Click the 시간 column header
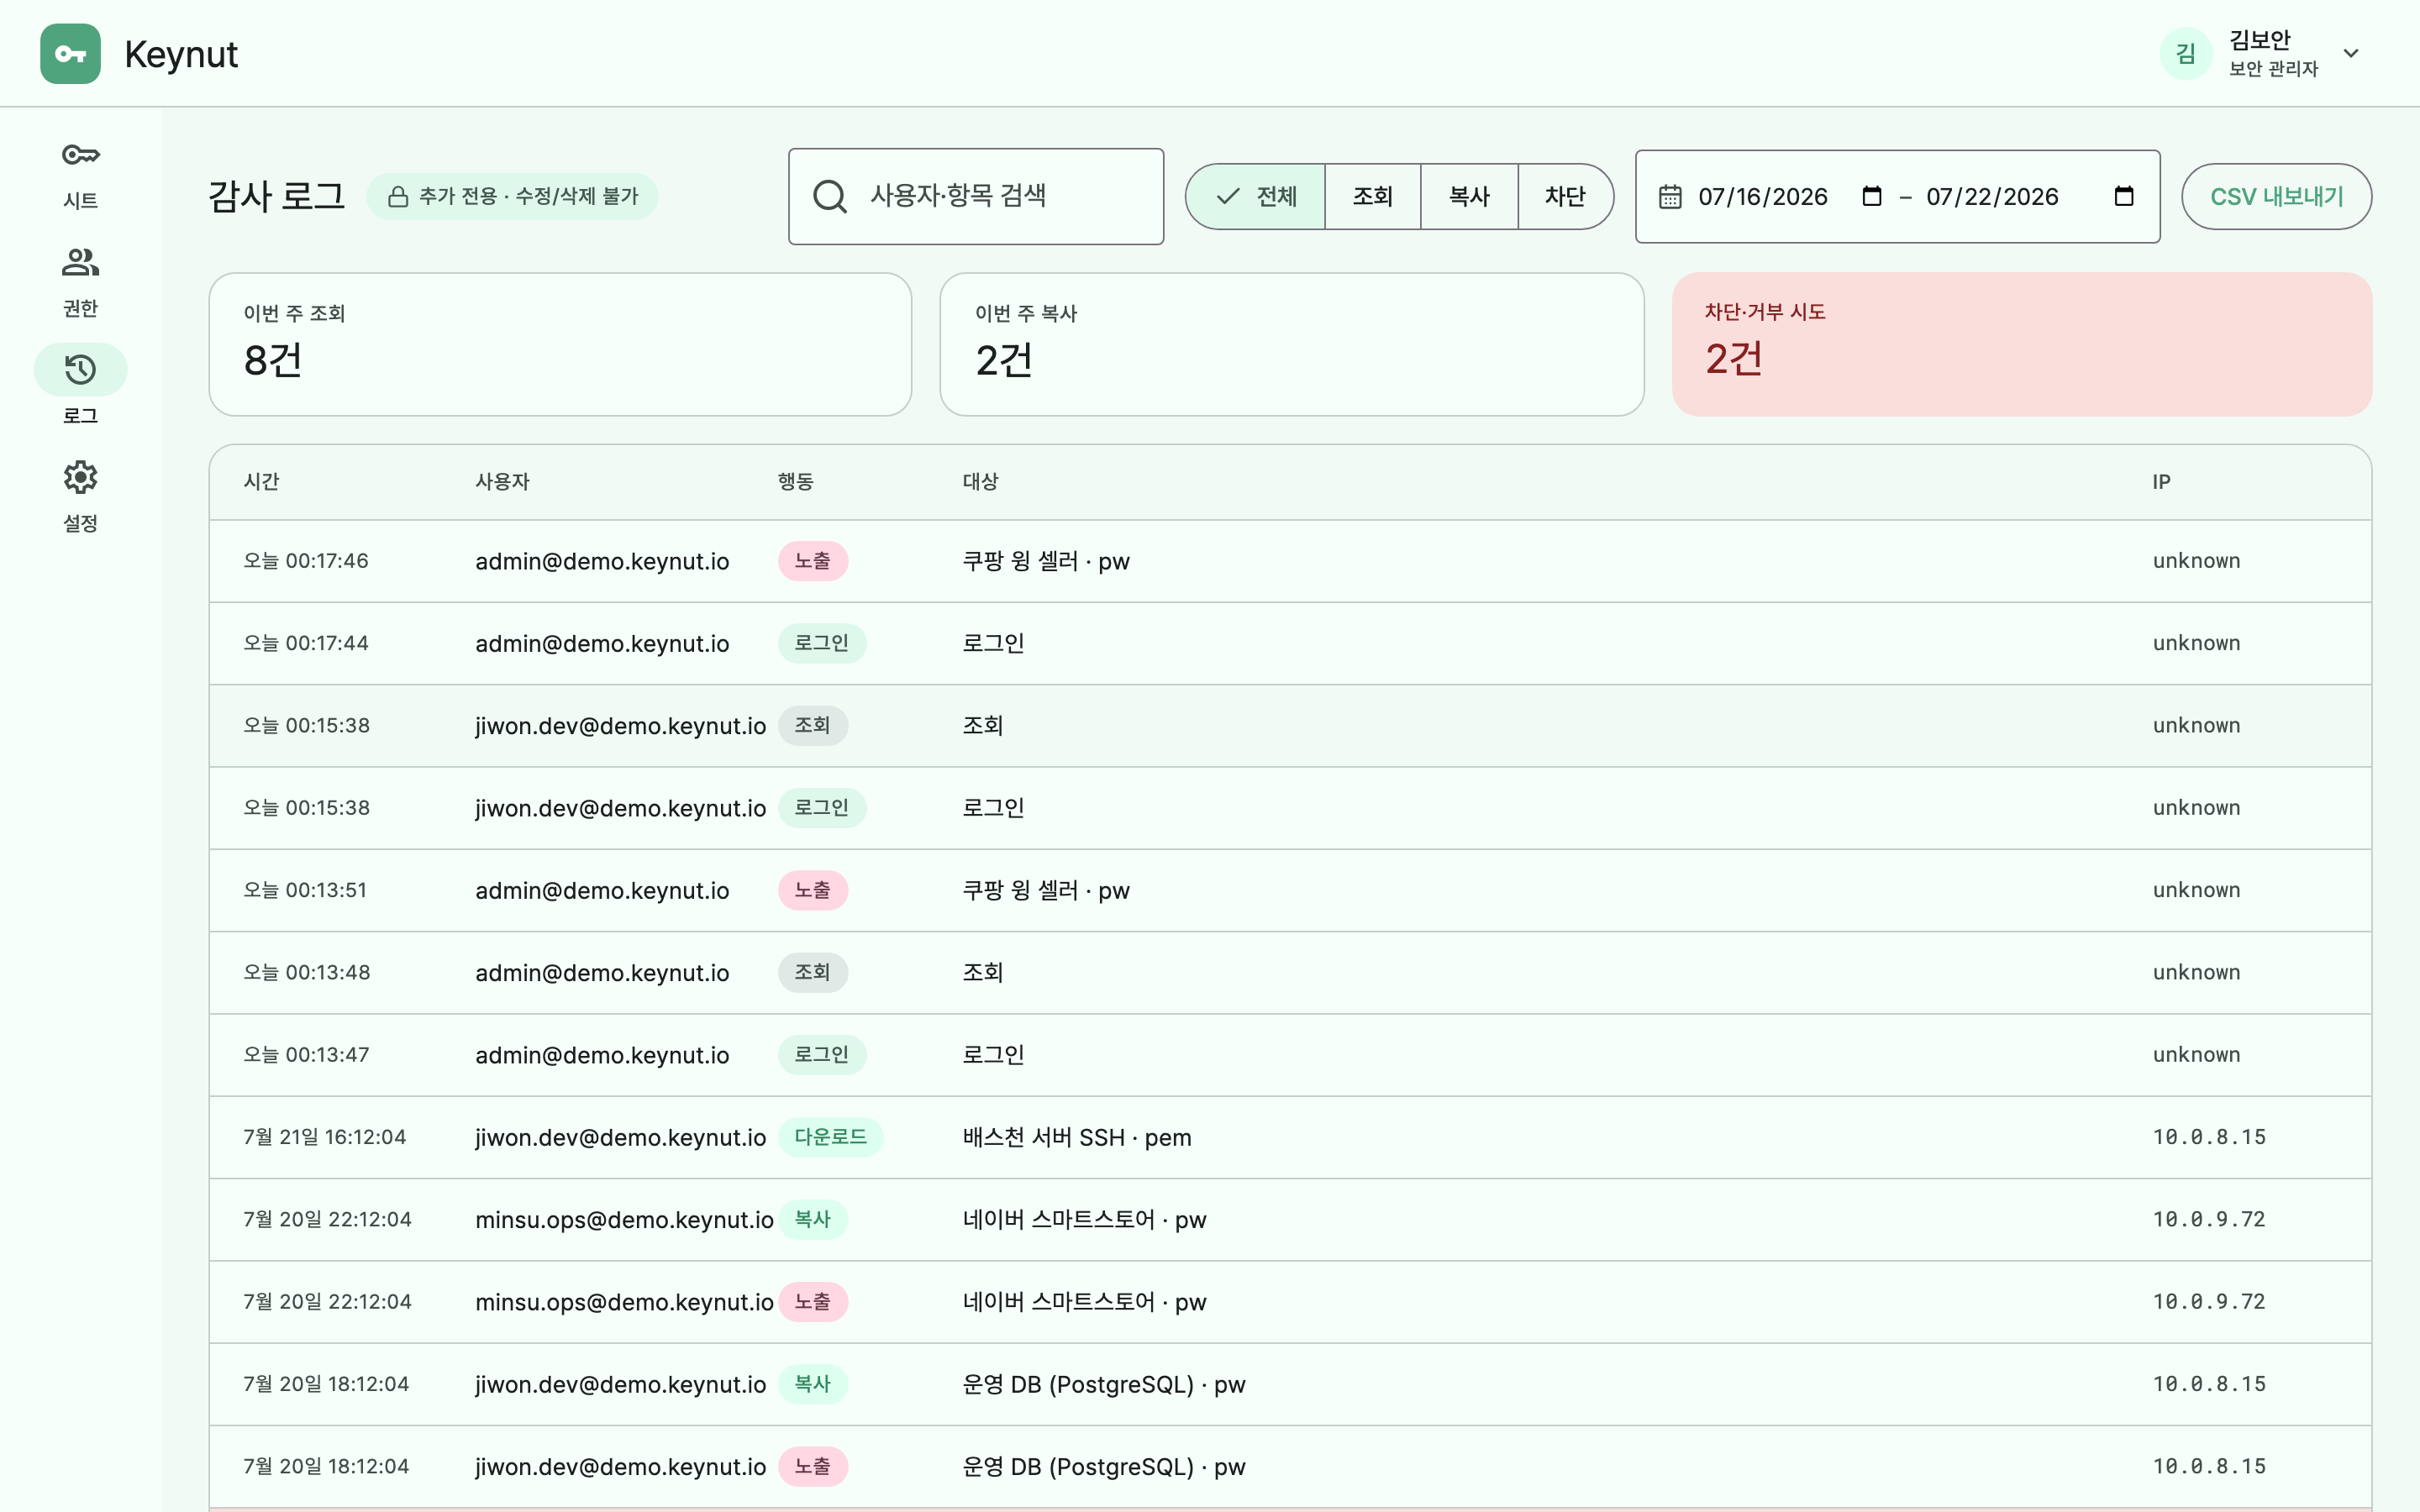 (x=262, y=482)
